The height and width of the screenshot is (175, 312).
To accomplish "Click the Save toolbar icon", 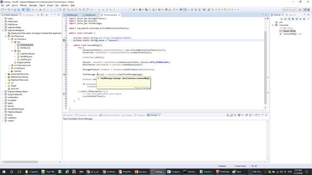I will [15, 10].
